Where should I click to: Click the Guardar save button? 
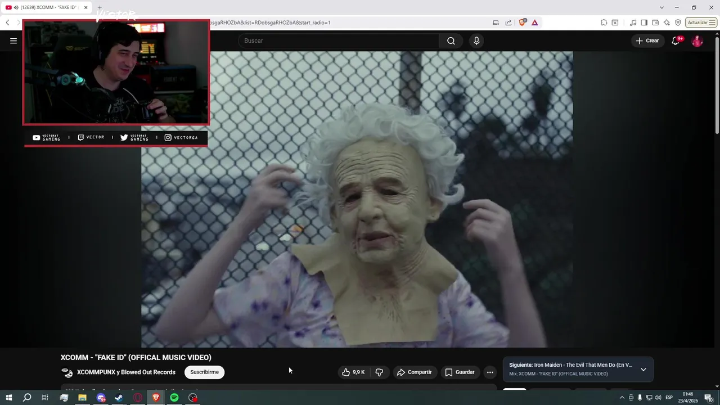(460, 372)
